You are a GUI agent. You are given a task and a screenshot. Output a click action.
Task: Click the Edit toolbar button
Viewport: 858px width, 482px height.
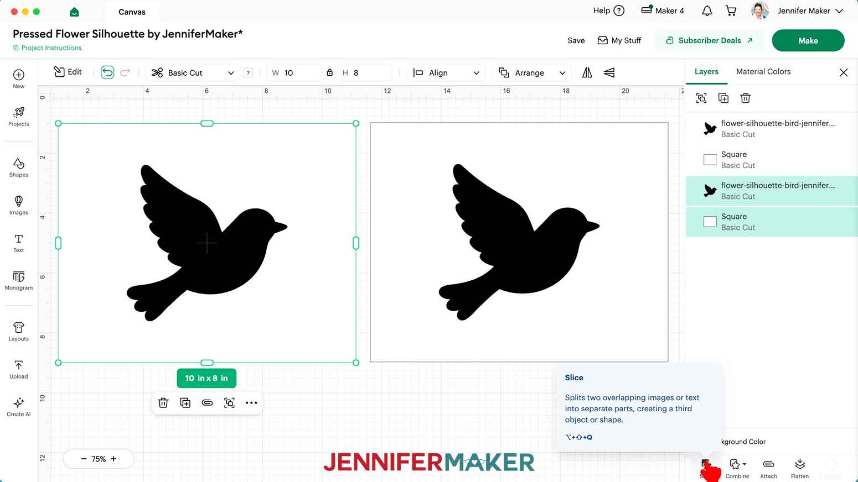(68, 72)
